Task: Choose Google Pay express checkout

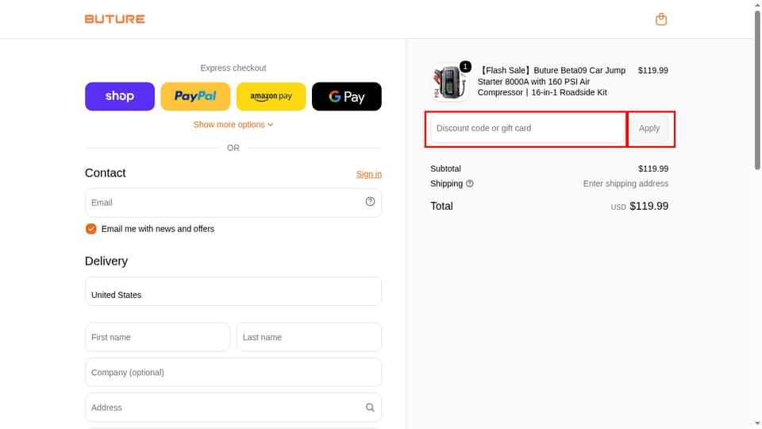Action: click(x=347, y=96)
